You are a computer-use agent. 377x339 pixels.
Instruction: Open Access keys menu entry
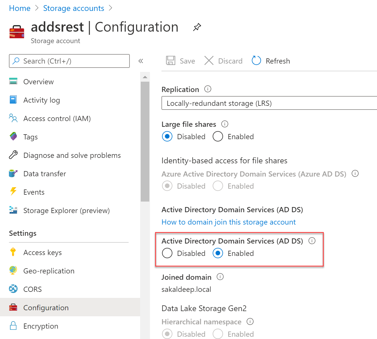70,252
